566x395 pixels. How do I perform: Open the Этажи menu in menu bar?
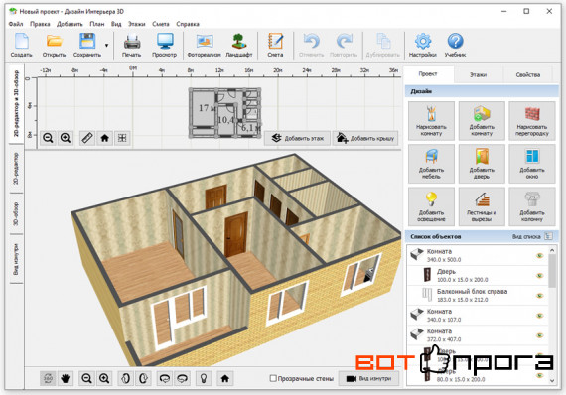(x=136, y=24)
